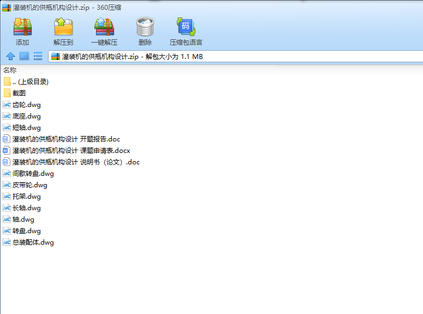
Task: Click the 名称 column header
Action: (10, 70)
